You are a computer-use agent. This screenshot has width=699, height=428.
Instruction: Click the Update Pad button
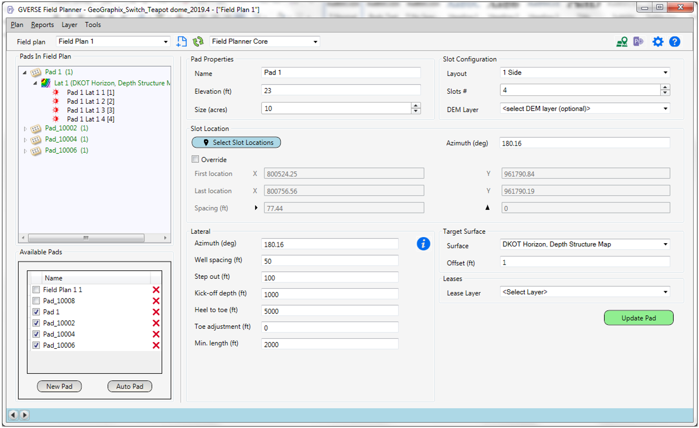(639, 318)
